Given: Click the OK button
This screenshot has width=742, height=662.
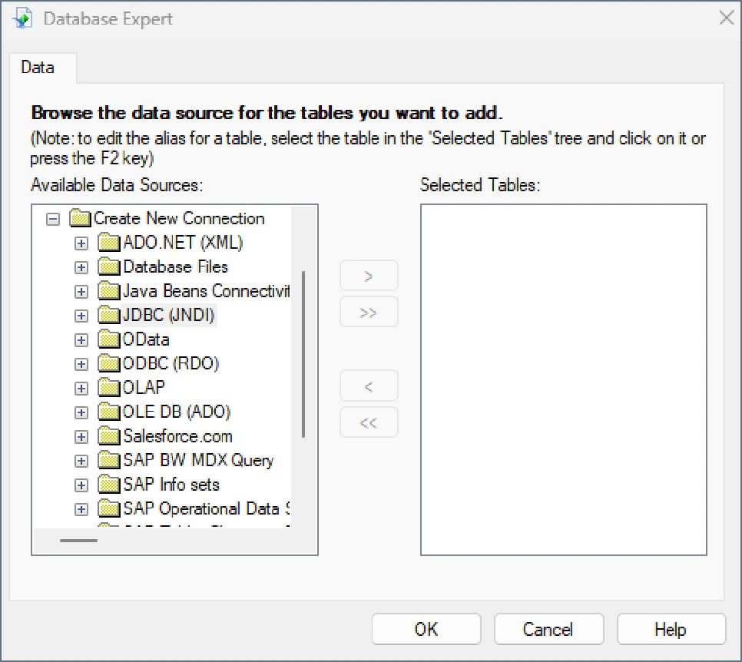Looking at the screenshot, I should click(426, 628).
